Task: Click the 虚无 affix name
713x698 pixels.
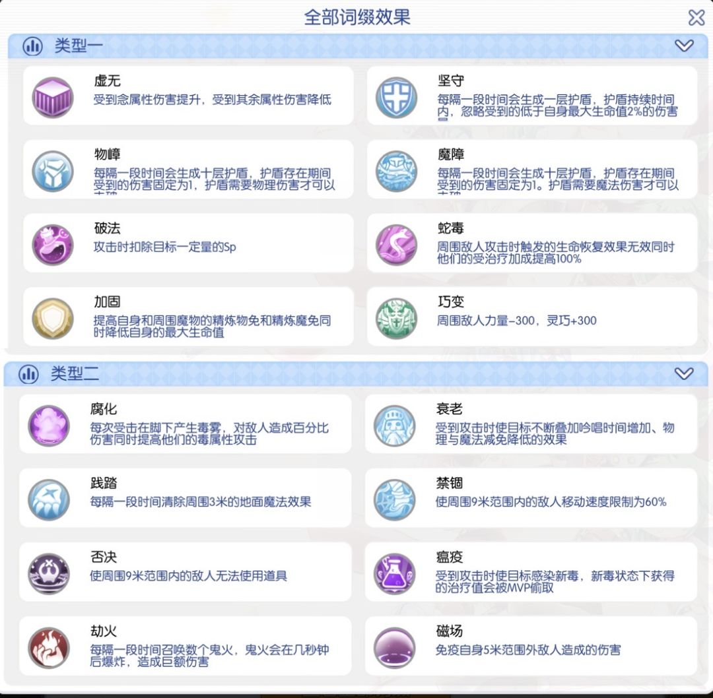Action: click(x=108, y=81)
